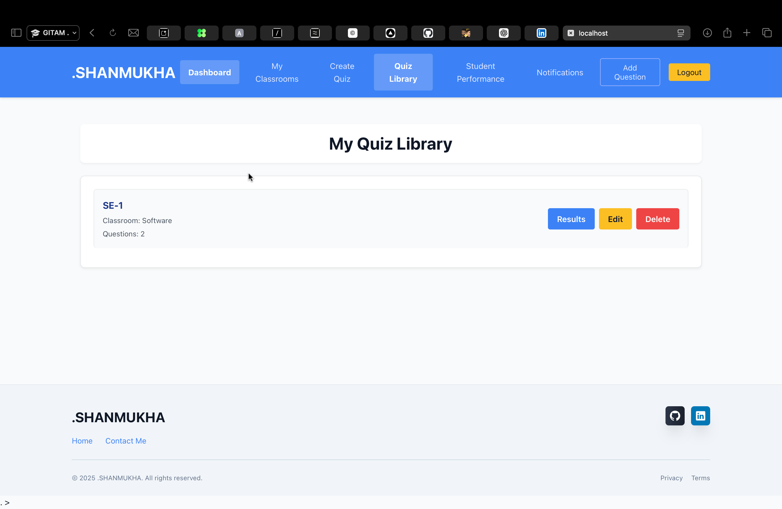
Task: Show the tab overview
Action: 767,33
